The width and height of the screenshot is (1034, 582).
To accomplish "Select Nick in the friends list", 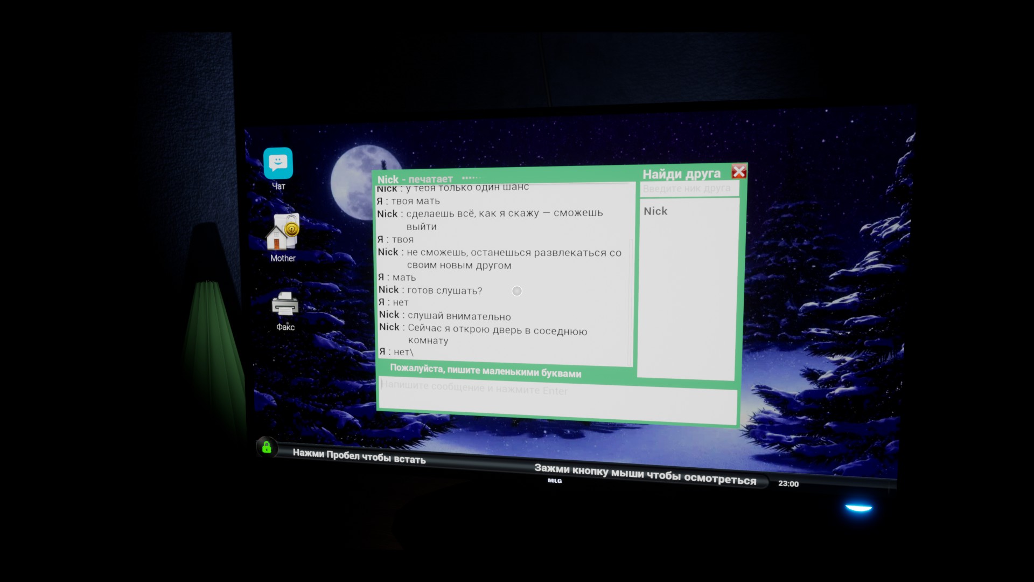I will (x=655, y=211).
